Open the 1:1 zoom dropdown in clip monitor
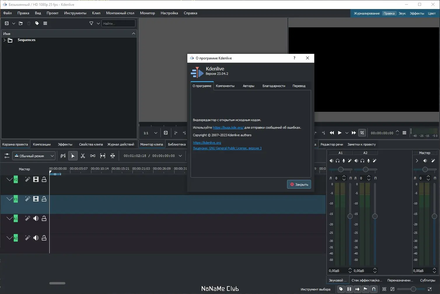 156,133
